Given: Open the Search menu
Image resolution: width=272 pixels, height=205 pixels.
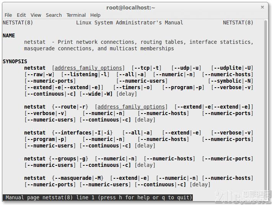Looking at the screenshot, I should click(54, 15).
